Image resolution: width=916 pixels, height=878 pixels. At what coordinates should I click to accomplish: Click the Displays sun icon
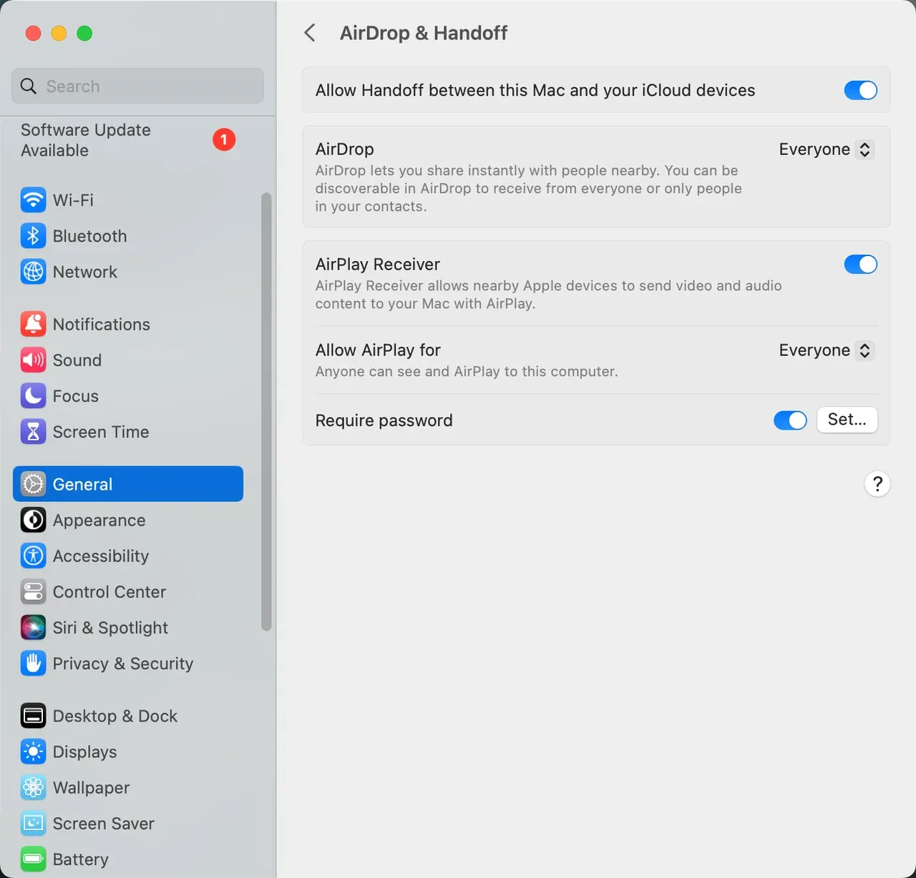point(33,752)
